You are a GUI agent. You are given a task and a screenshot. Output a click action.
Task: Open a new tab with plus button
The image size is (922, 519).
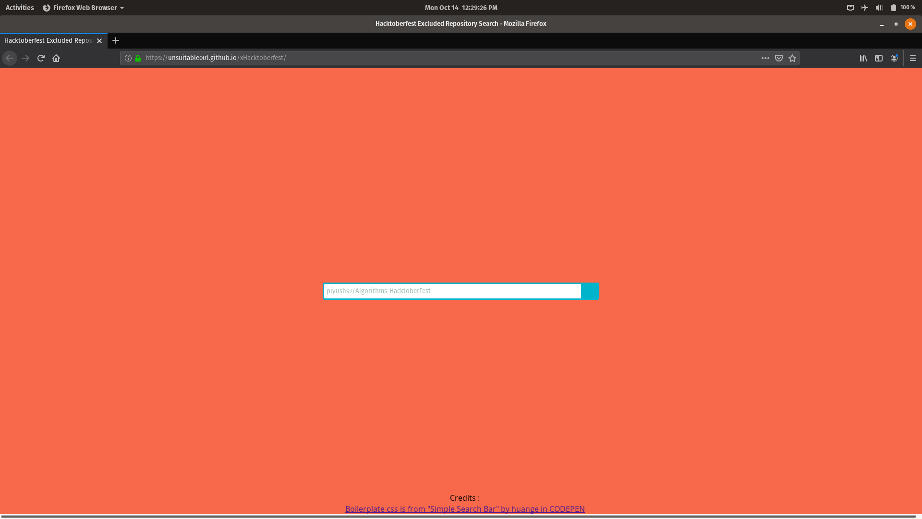coord(116,40)
